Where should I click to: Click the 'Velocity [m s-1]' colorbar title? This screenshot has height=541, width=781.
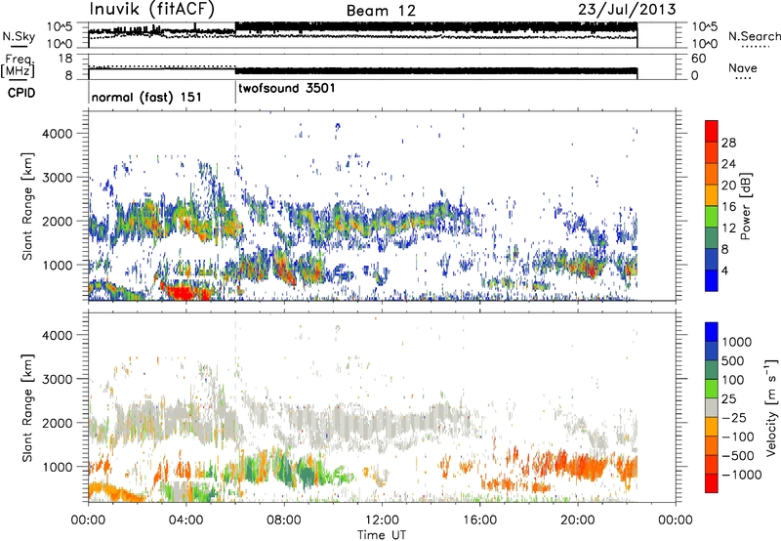pos(771,407)
